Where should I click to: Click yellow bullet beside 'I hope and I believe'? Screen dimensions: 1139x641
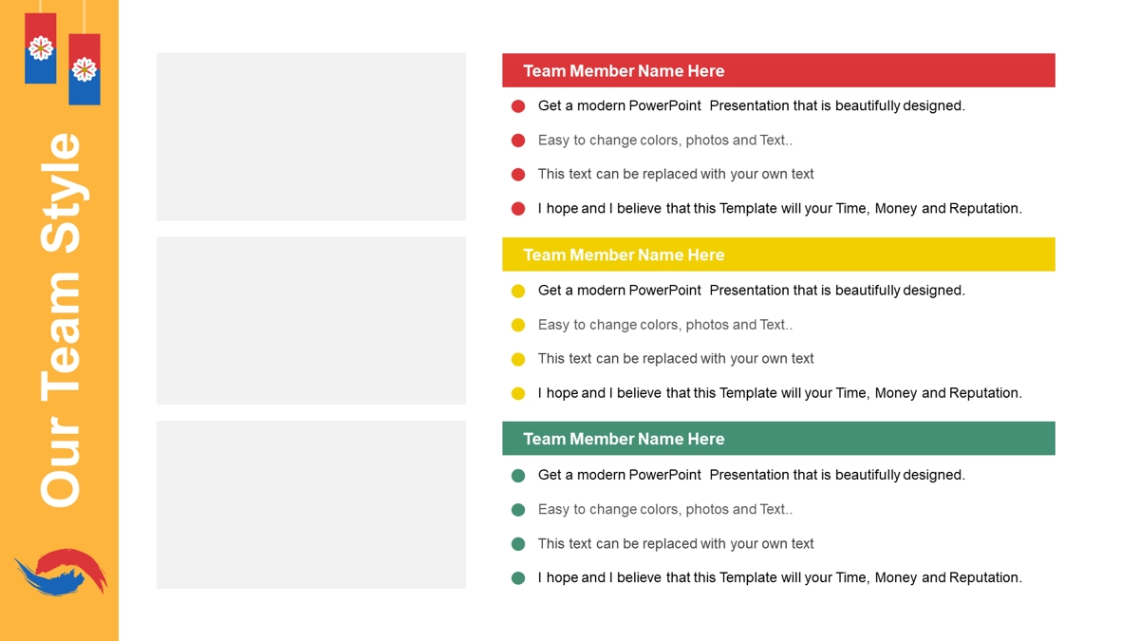click(518, 393)
